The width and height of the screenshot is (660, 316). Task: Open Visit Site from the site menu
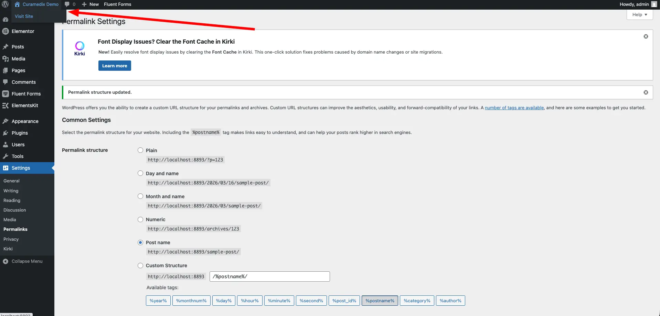pos(24,16)
